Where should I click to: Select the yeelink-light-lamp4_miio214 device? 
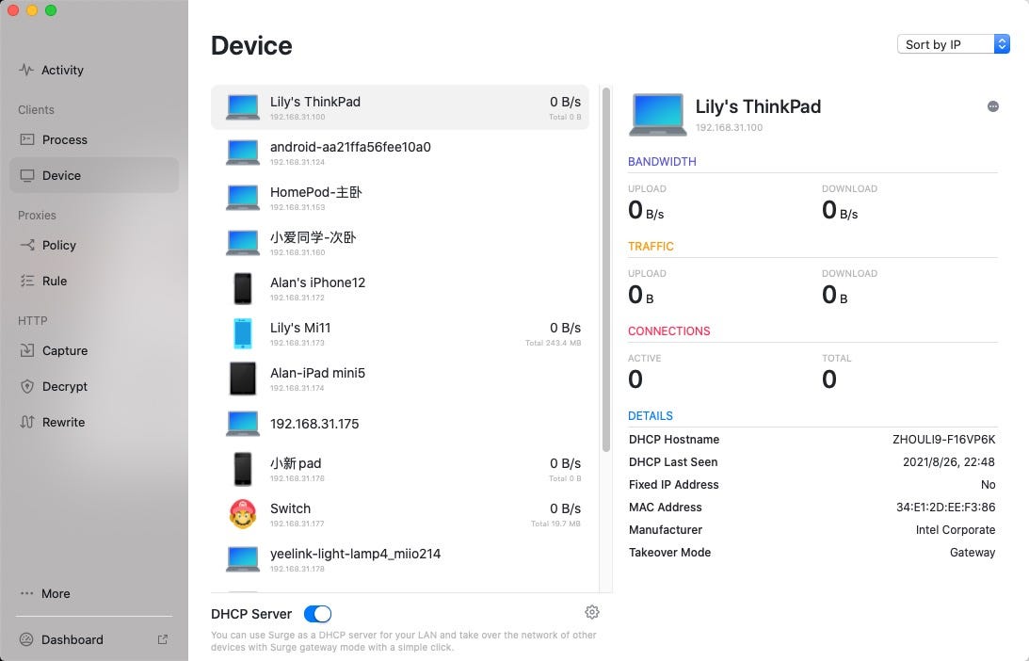(x=400, y=559)
